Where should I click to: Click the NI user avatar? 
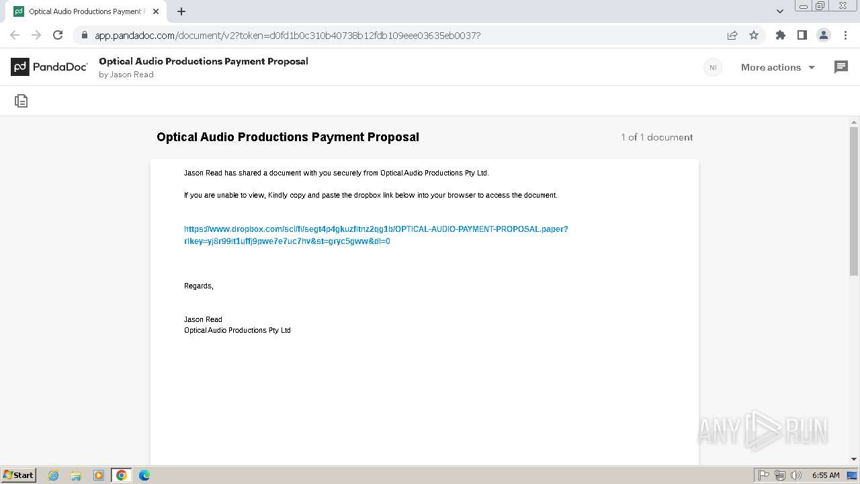713,67
